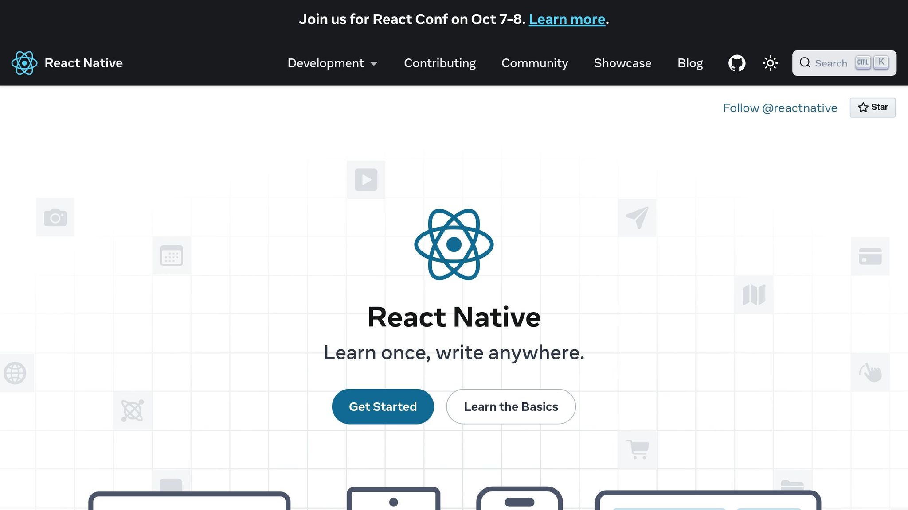The width and height of the screenshot is (908, 510).
Task: Click the K key badge in the search box
Action: 881,62
